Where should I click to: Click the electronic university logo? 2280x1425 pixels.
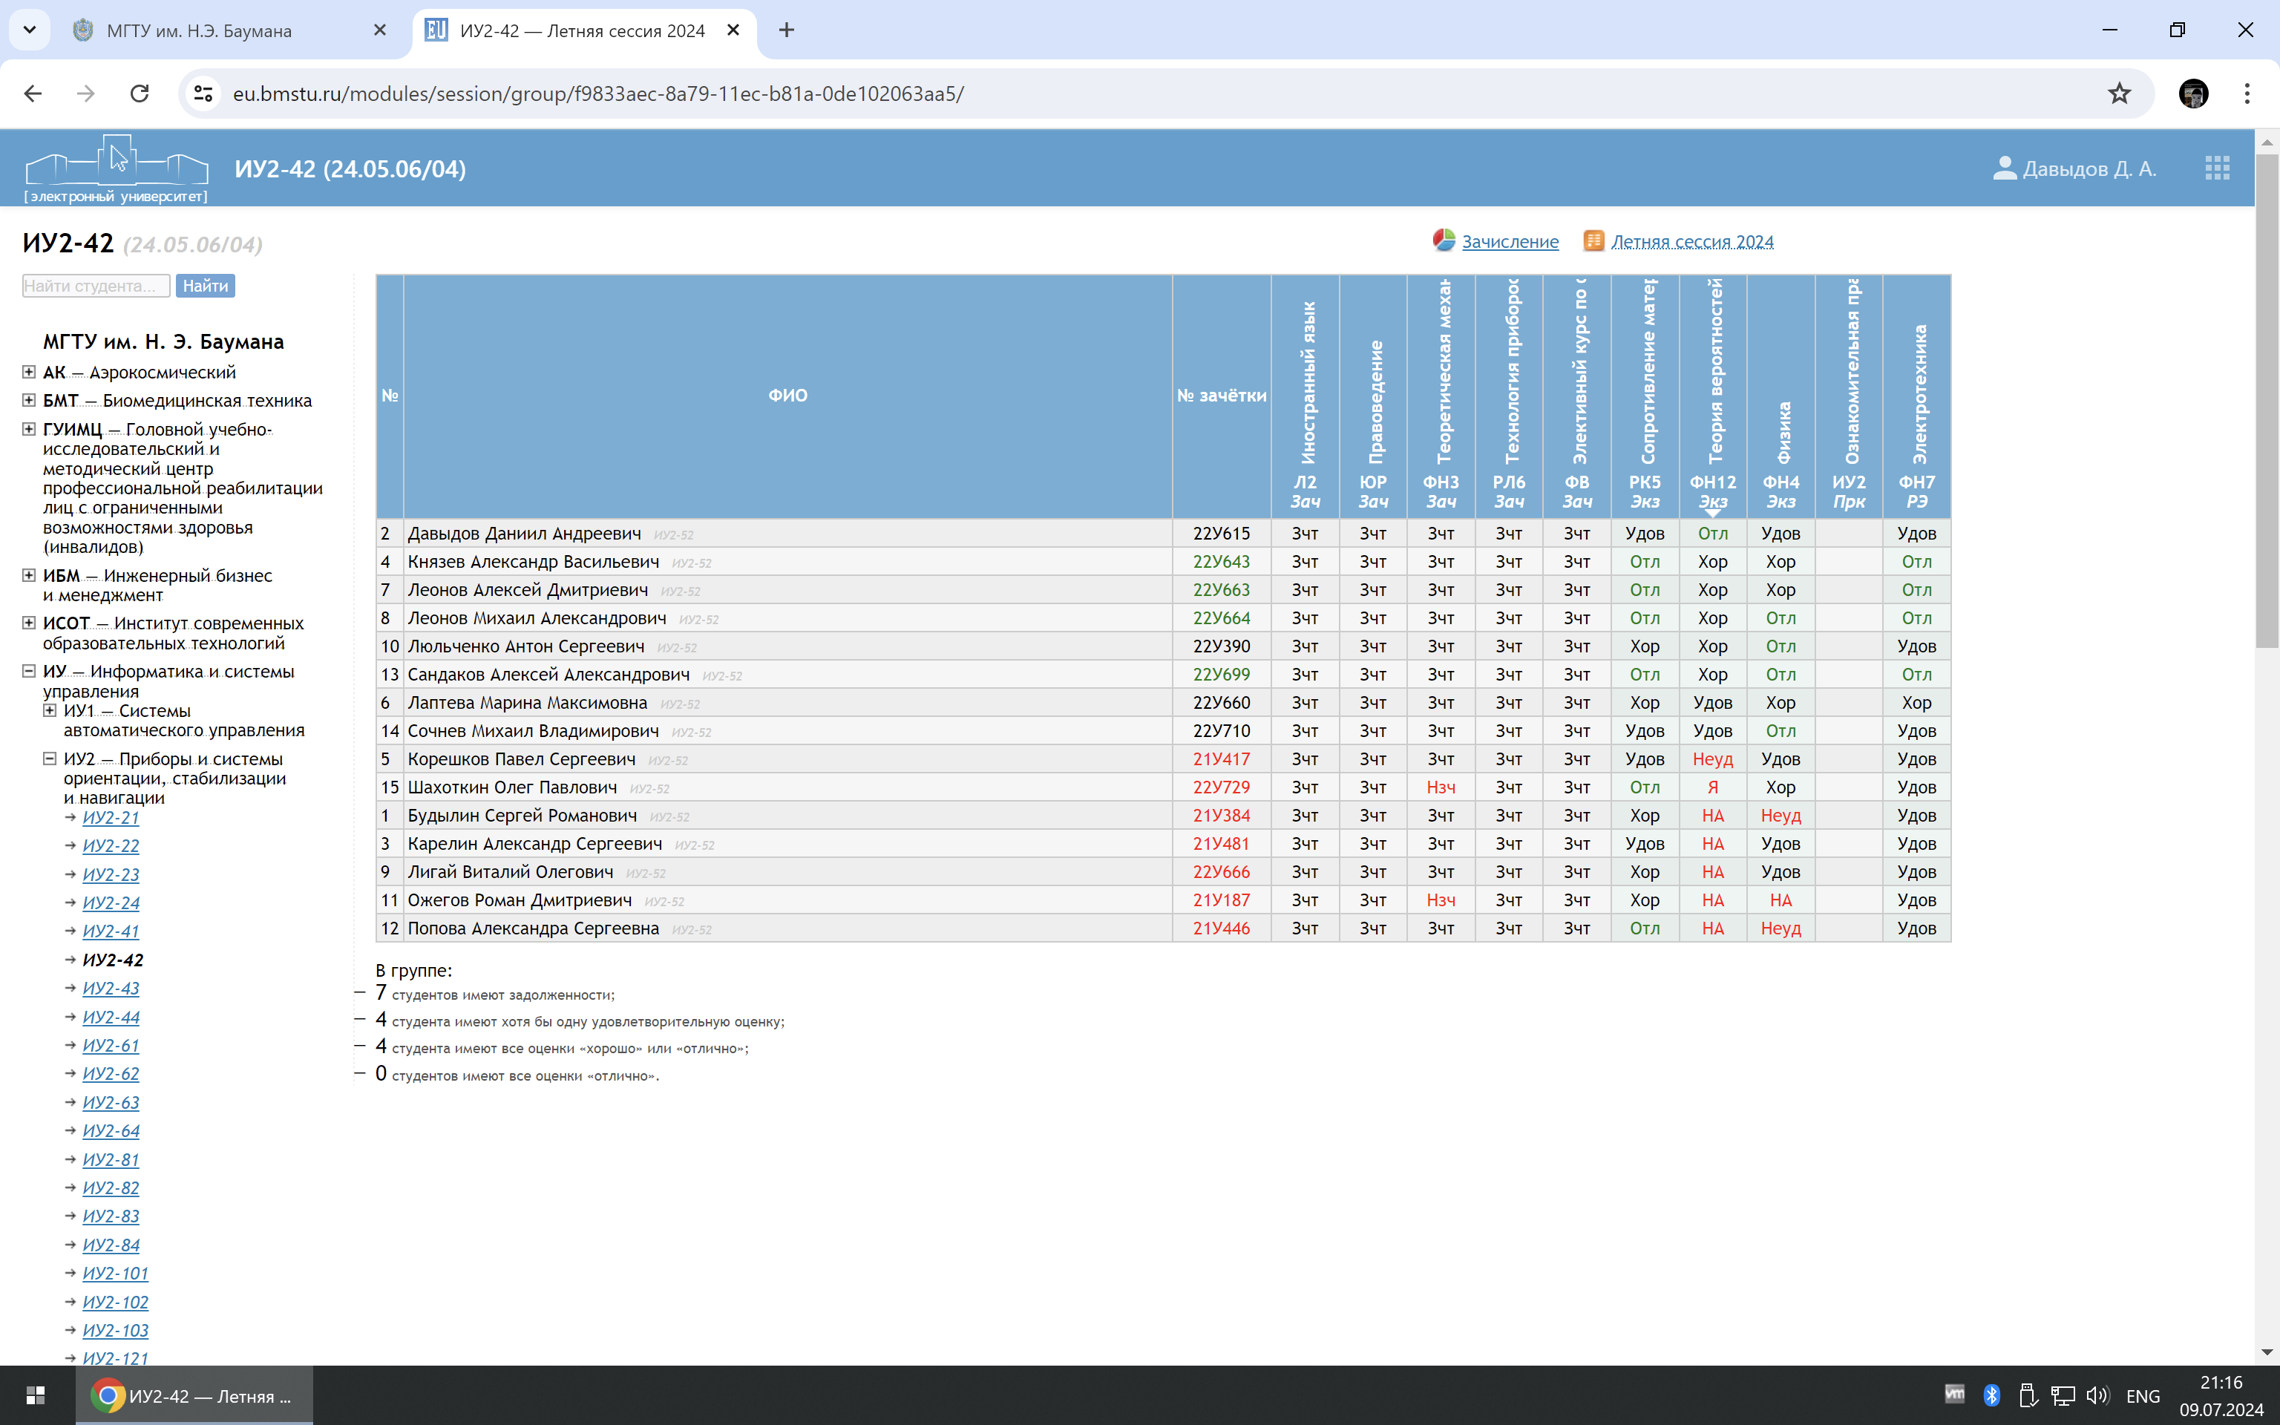point(117,168)
